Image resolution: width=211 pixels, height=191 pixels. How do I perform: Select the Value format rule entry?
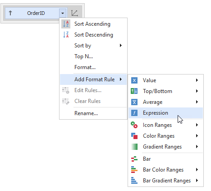[165, 80]
